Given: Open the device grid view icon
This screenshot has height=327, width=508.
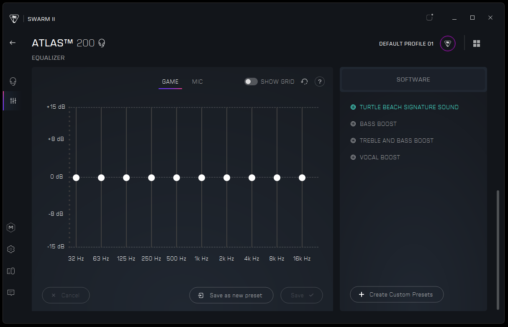Looking at the screenshot, I should 477,43.
